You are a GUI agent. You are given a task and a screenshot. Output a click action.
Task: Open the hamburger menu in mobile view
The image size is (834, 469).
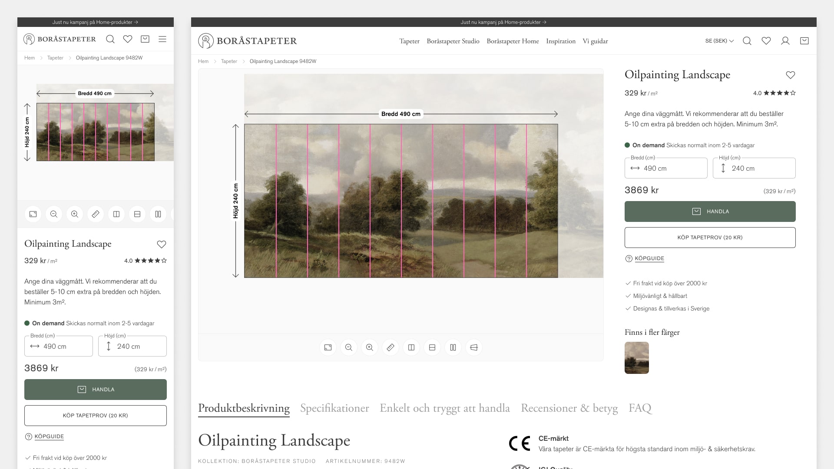pyautogui.click(x=162, y=39)
